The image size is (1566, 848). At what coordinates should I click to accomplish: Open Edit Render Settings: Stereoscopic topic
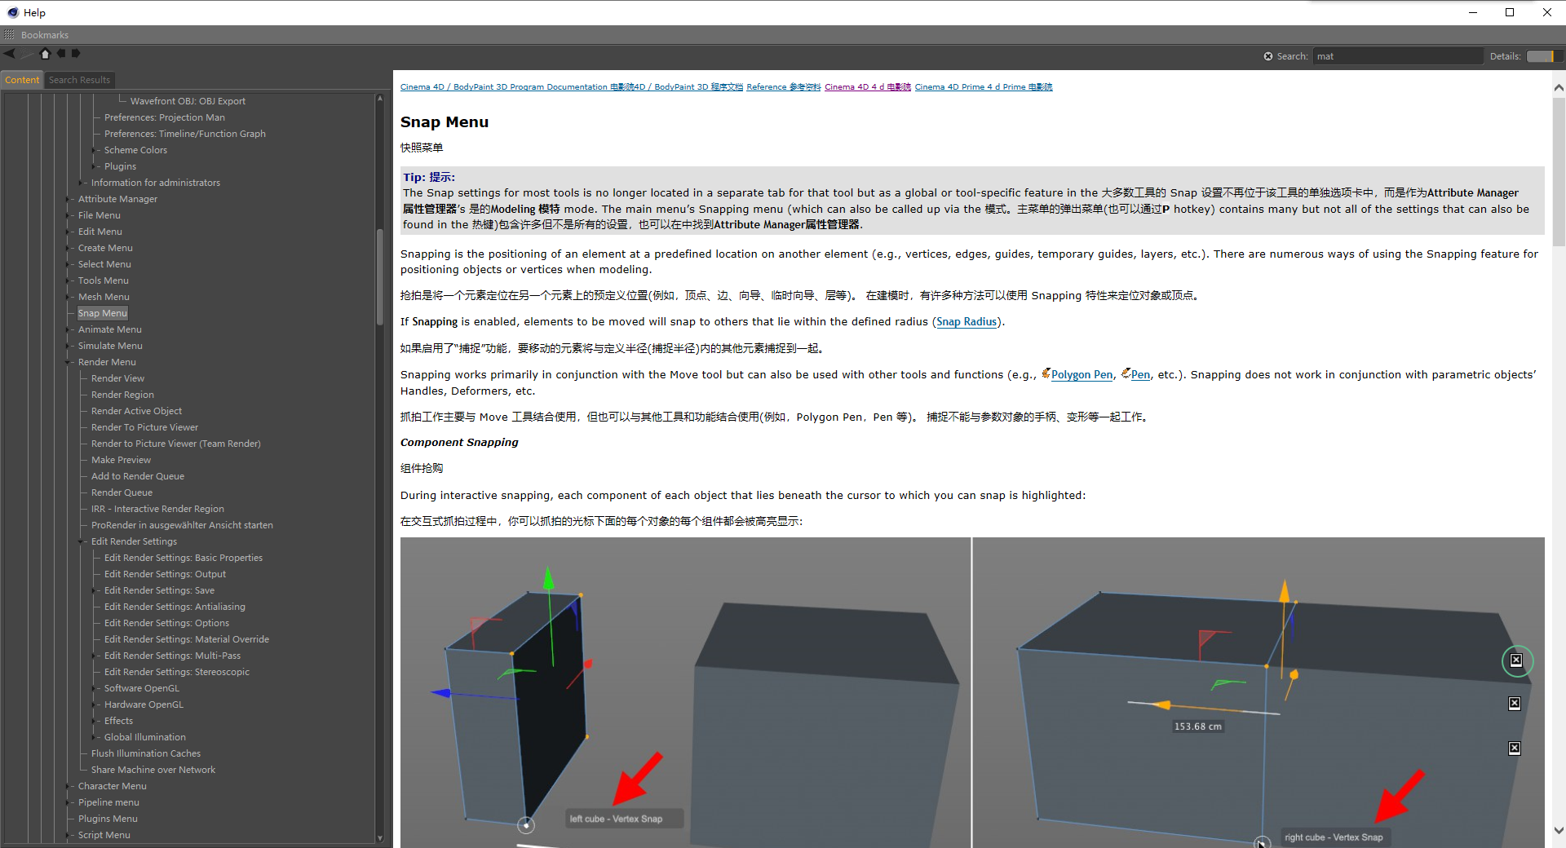coord(177,672)
